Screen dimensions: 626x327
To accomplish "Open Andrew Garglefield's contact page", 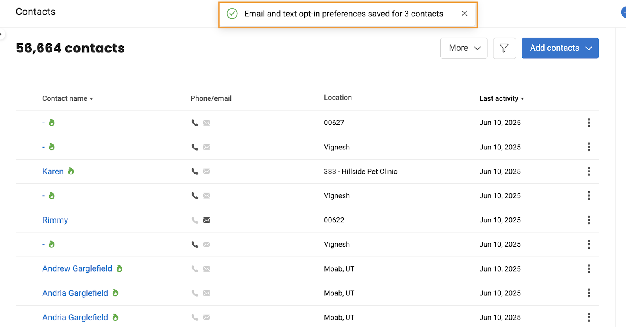I will click(77, 268).
